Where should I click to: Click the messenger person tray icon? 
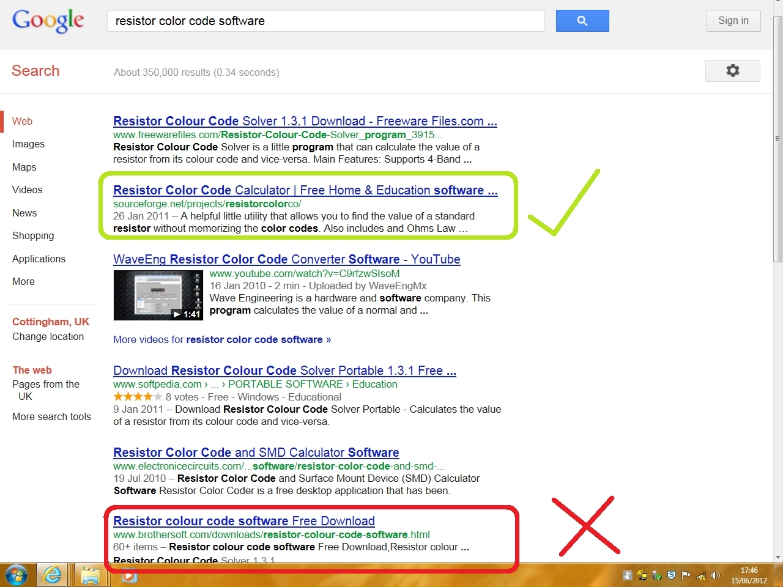pyautogui.click(x=628, y=575)
